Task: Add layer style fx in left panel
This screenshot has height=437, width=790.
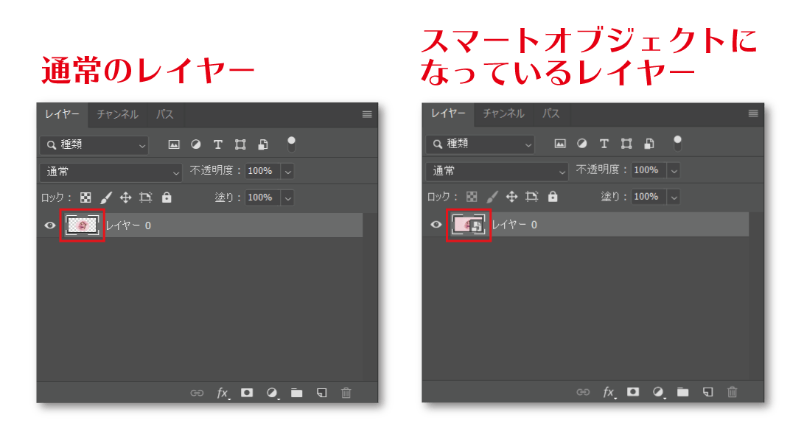Action: (223, 393)
